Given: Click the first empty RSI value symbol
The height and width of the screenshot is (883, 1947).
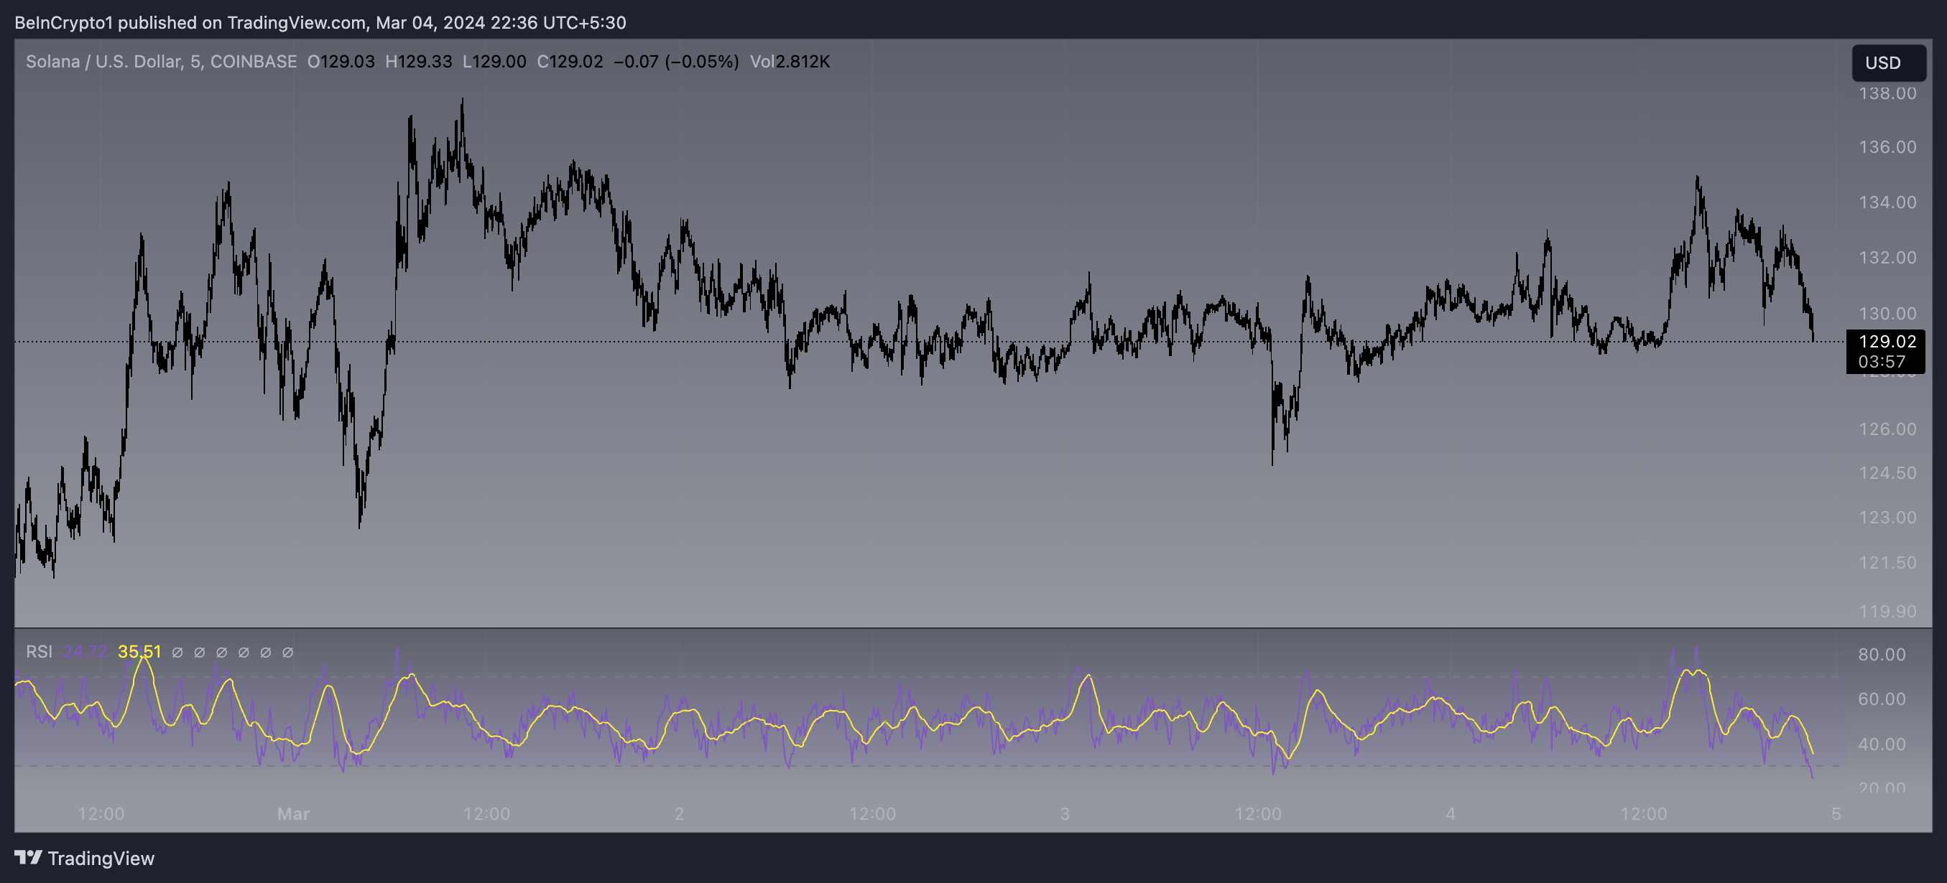Looking at the screenshot, I should 177,652.
